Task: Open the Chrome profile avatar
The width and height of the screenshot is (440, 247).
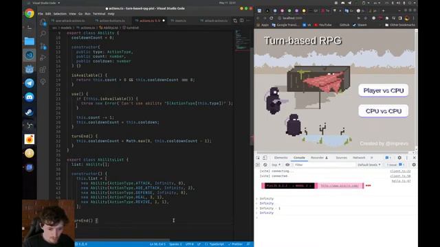Action: point(407,18)
